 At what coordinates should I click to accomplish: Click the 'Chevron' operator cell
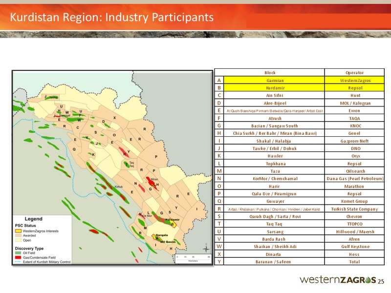tap(354, 216)
